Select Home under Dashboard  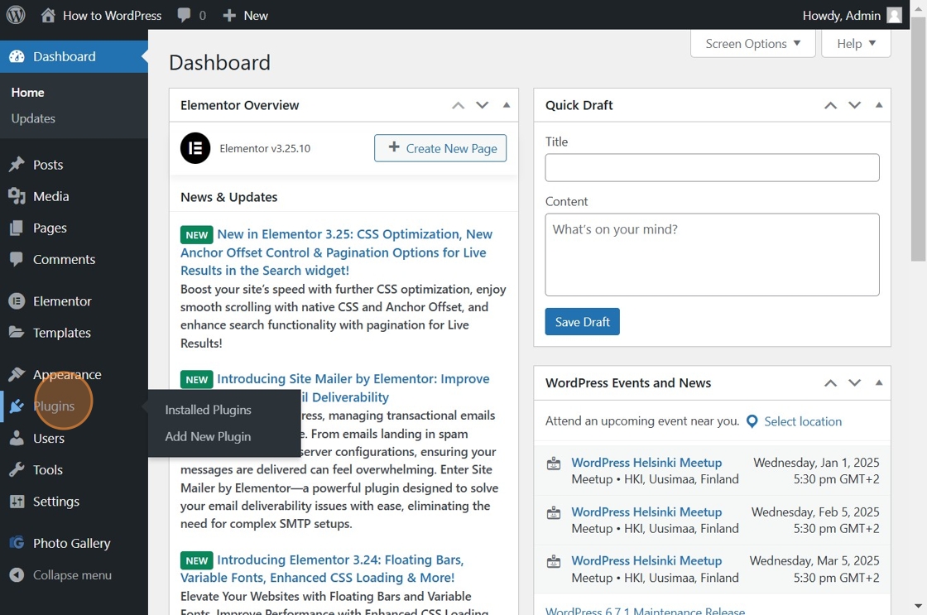28,92
